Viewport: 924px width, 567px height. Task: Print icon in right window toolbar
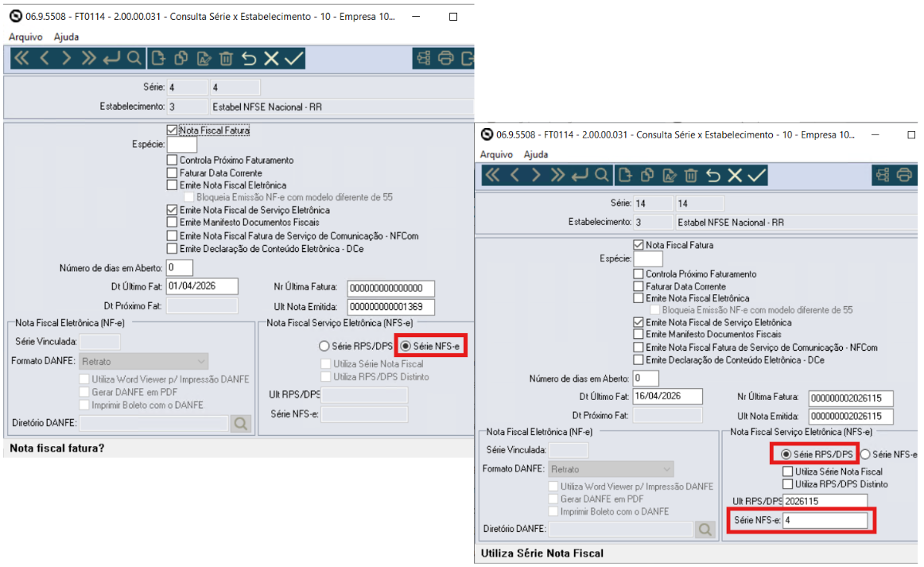tap(905, 175)
